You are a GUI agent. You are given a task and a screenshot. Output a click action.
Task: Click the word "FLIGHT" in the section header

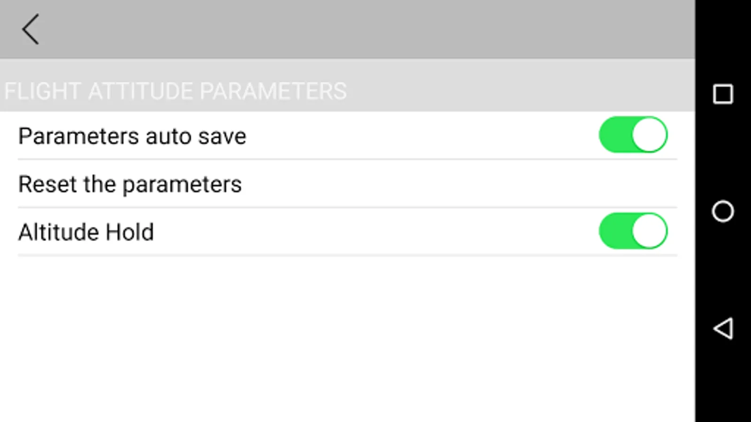point(42,91)
